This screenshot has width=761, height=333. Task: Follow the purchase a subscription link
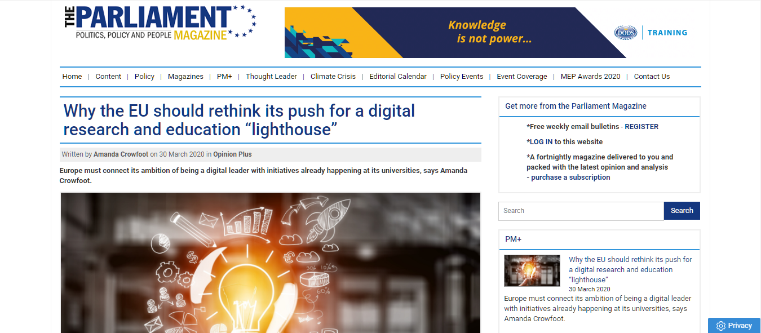pyautogui.click(x=570, y=177)
